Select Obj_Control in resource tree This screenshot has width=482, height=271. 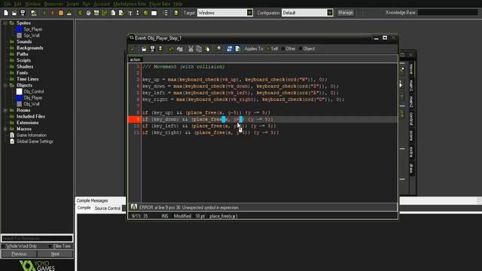(34, 92)
